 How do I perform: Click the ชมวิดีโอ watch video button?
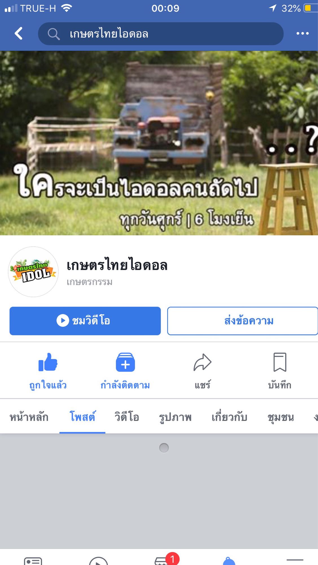85,321
